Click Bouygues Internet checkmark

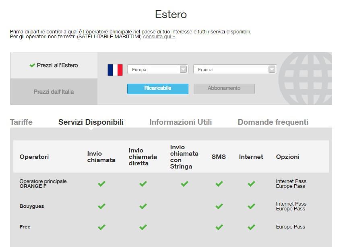tap(251, 206)
